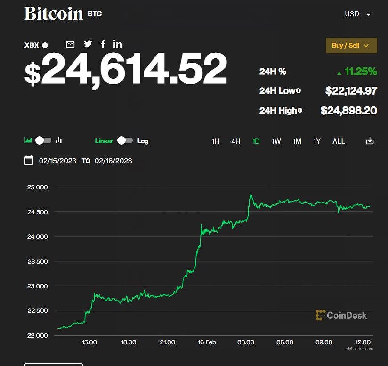Click the start date 02/15/2023

[x=57, y=161]
